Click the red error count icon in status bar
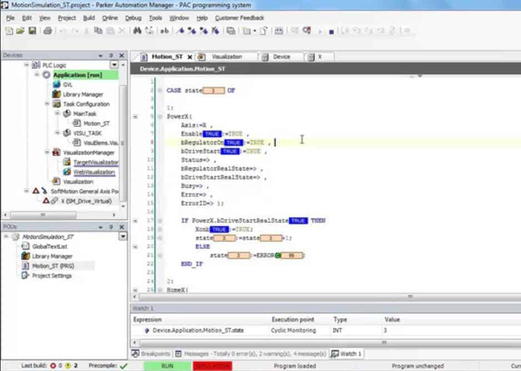The image size is (521, 371). pyautogui.click(x=53, y=365)
